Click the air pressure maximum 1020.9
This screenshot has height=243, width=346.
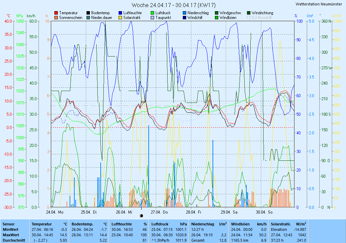tap(181, 235)
